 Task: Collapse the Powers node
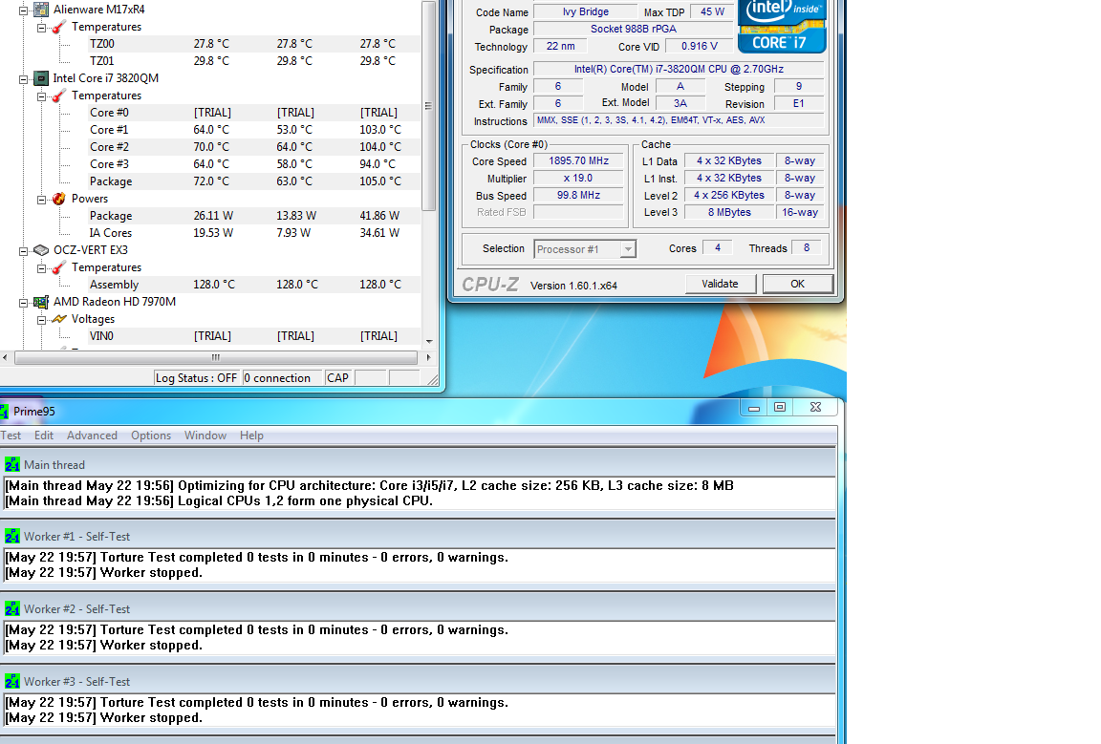[x=41, y=200]
